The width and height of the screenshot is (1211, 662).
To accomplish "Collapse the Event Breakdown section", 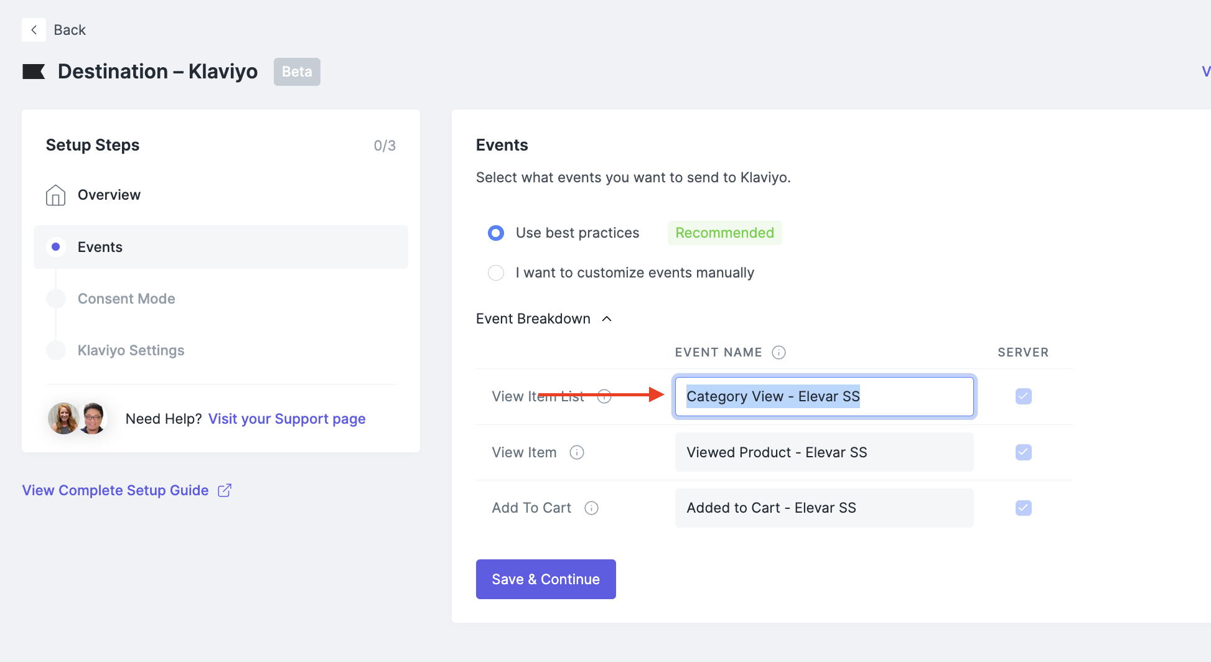I will click(x=607, y=319).
